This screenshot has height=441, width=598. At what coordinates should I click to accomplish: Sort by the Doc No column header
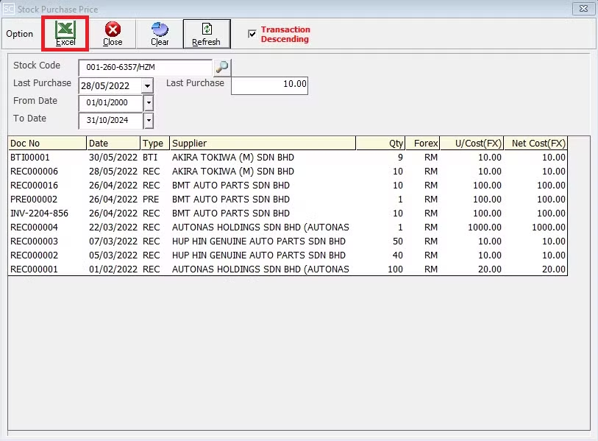point(47,143)
